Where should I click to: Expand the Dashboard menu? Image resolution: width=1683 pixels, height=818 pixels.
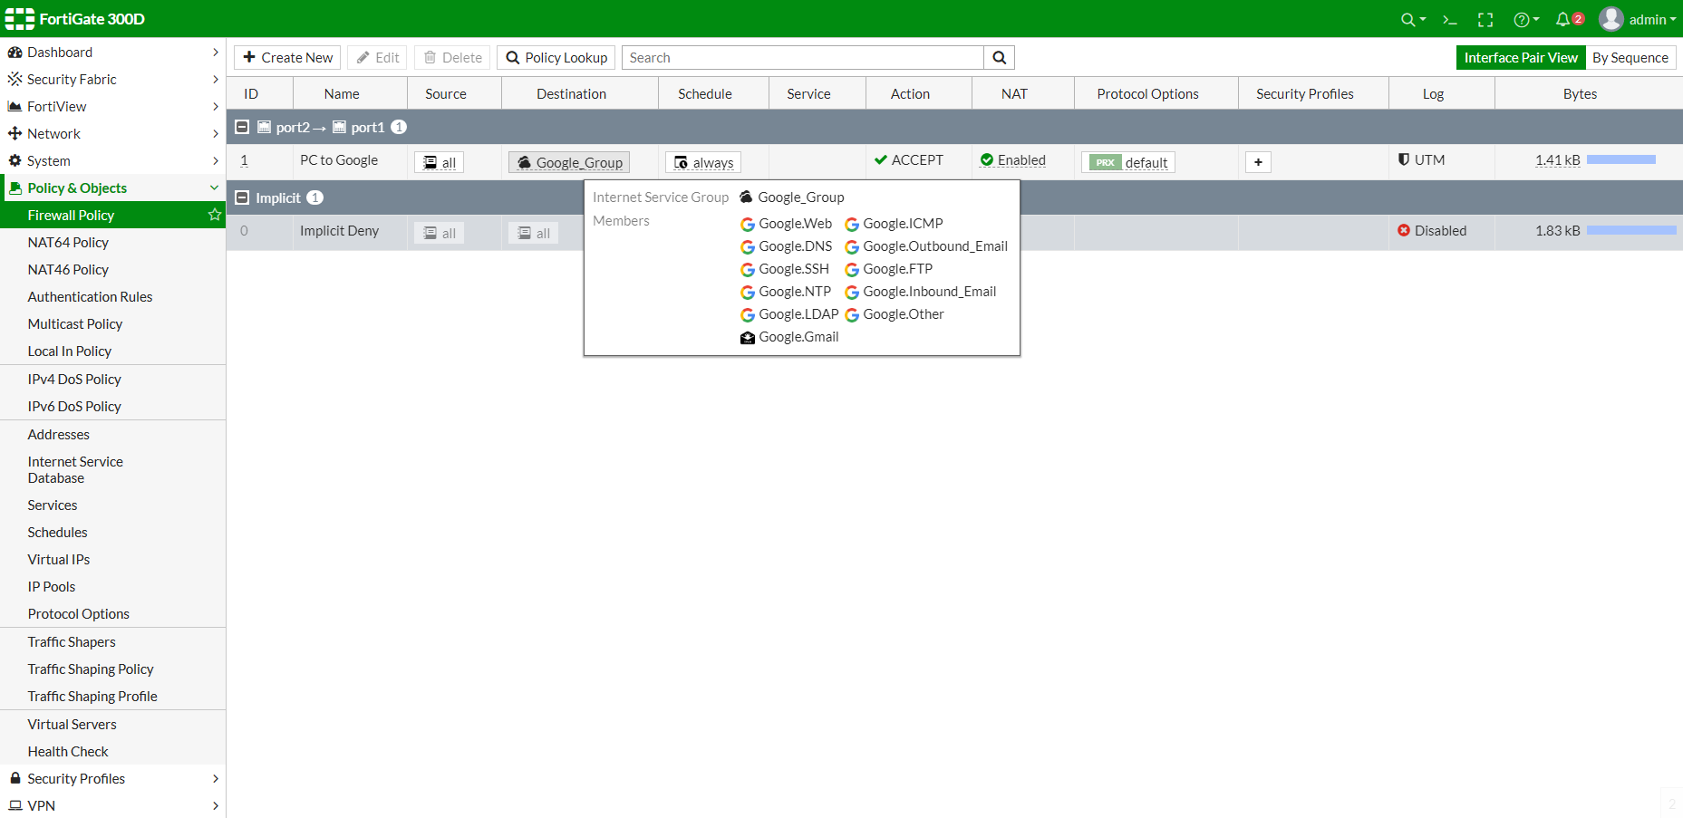coord(112,53)
